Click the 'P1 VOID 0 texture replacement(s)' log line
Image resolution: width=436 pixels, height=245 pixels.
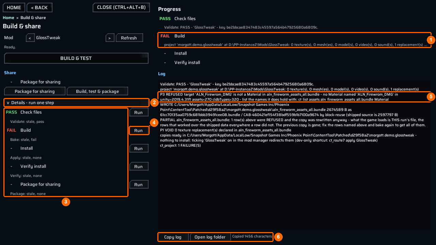225,130
